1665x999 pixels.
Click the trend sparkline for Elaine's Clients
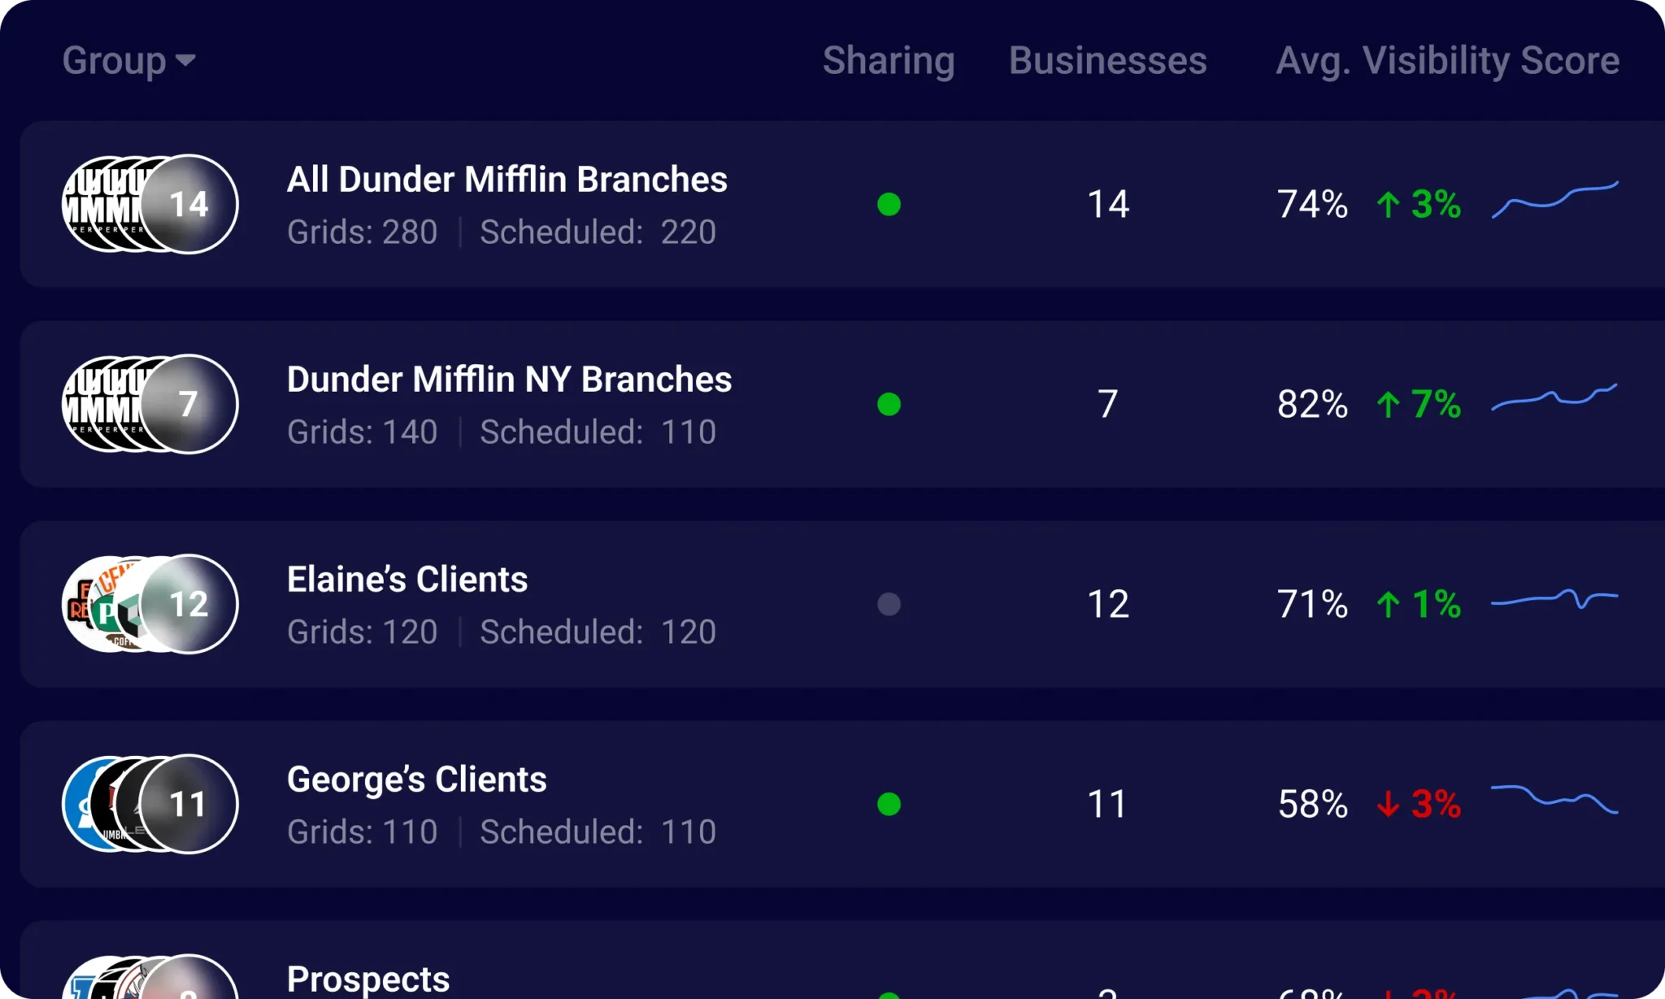pos(1554,600)
